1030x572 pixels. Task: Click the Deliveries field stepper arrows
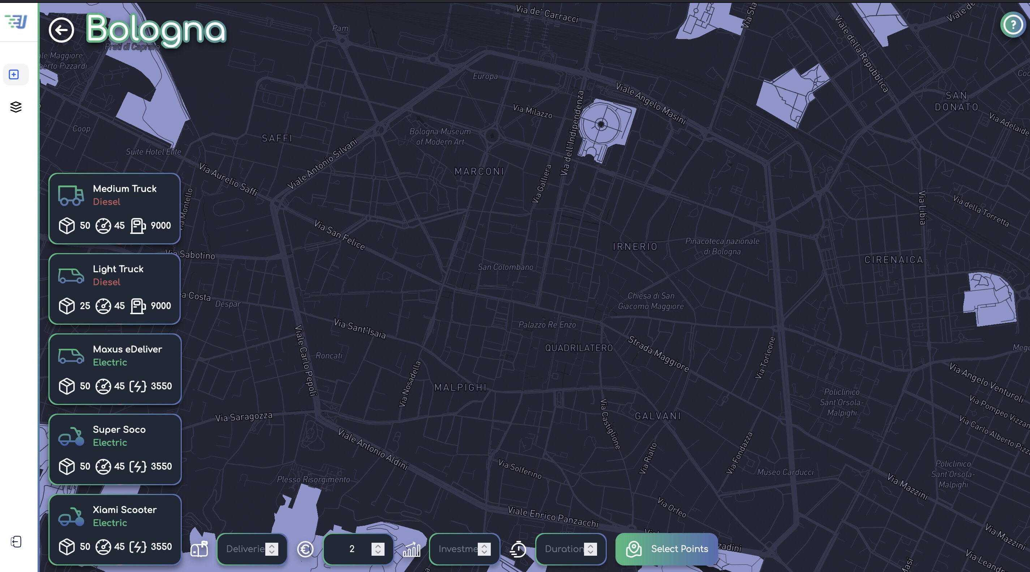tap(272, 549)
